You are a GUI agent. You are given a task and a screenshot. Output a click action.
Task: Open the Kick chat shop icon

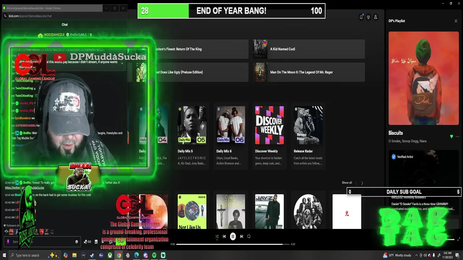coord(96,242)
